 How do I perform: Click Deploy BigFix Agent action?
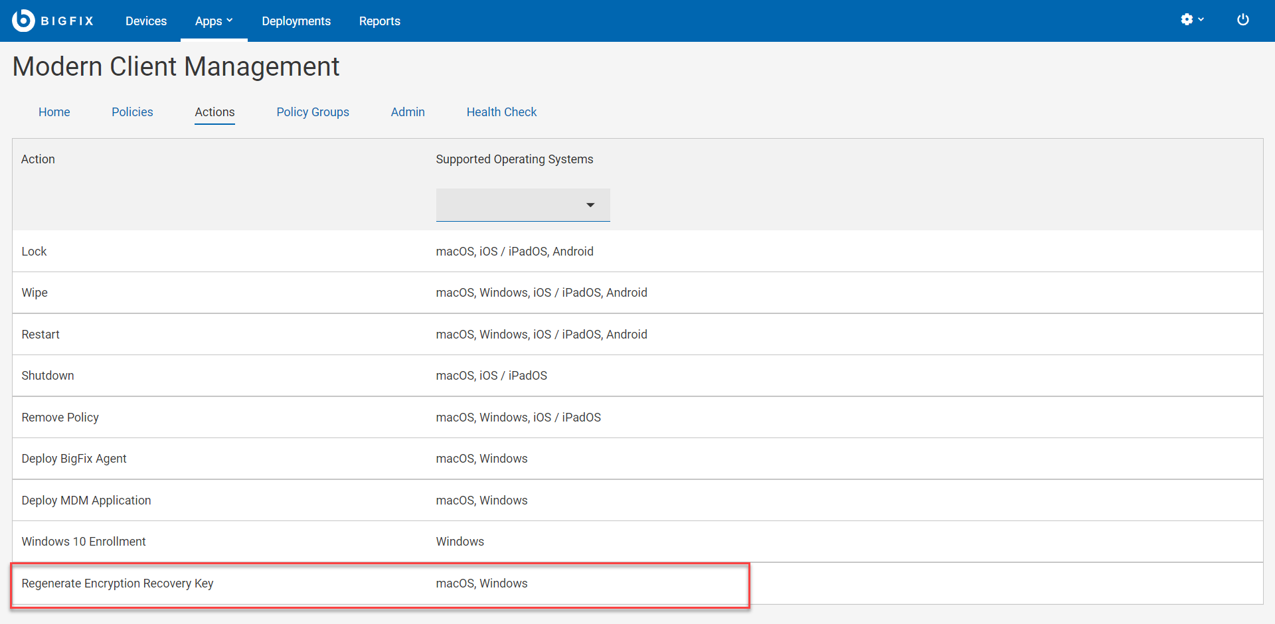coord(74,459)
